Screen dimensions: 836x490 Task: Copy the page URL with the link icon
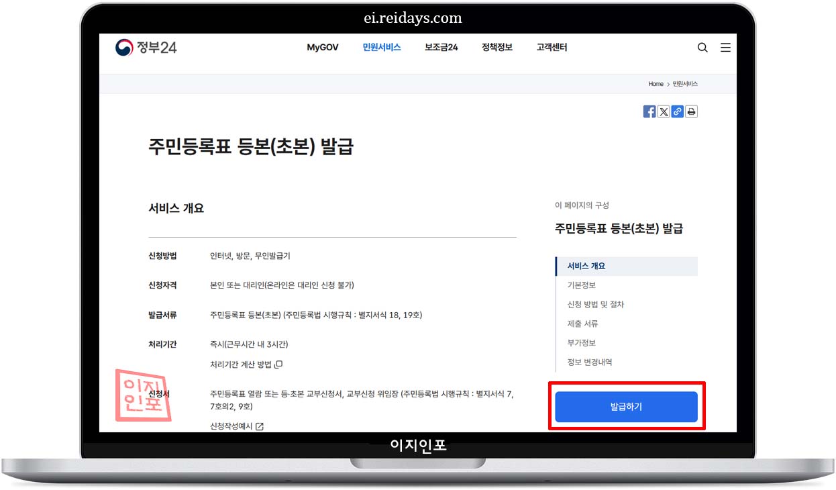click(678, 111)
